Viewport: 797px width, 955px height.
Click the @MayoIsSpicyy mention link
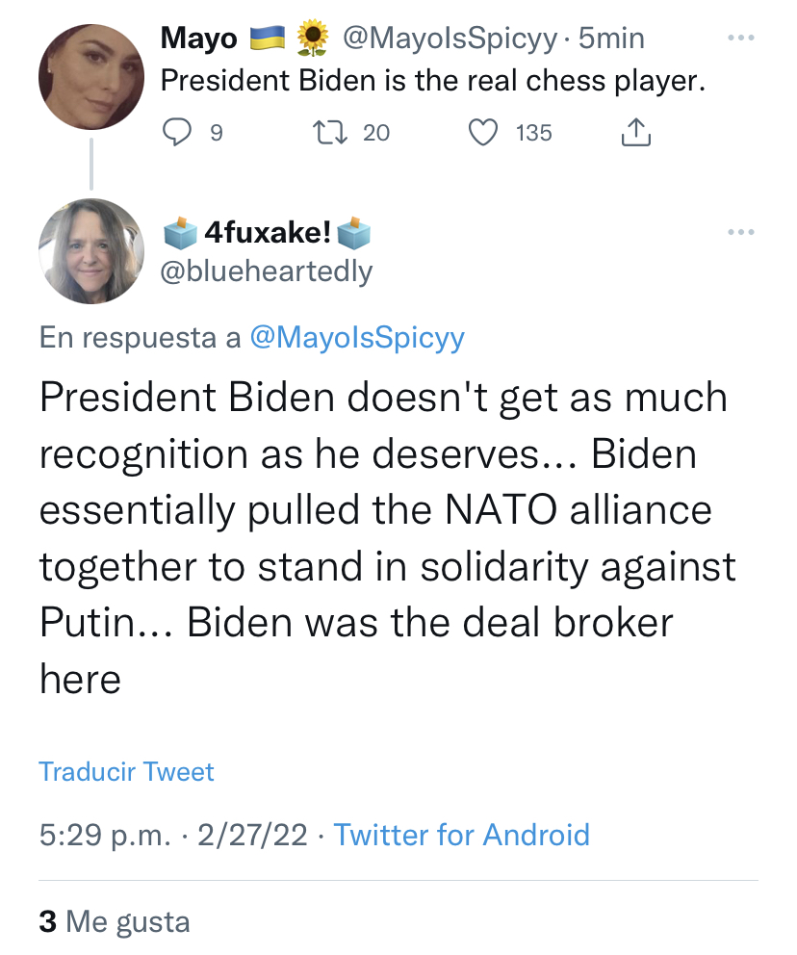coord(356,338)
